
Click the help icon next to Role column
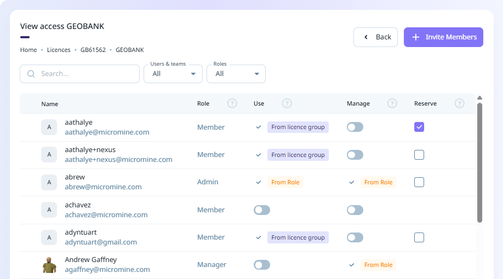(232, 103)
